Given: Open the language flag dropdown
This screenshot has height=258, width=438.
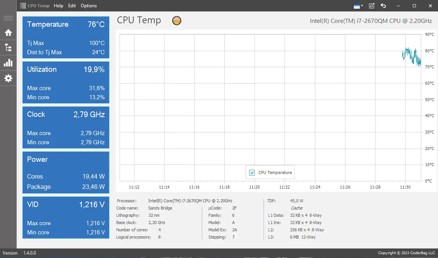Looking at the screenshot, I should point(358,6).
